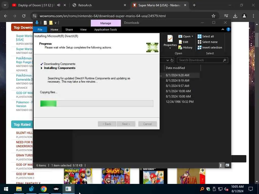259x194 pixels.
Task: Collapse the ribbon with the up chevron
Action: (223, 29)
